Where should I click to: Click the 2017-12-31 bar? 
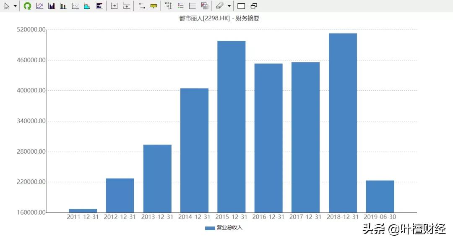click(305, 137)
